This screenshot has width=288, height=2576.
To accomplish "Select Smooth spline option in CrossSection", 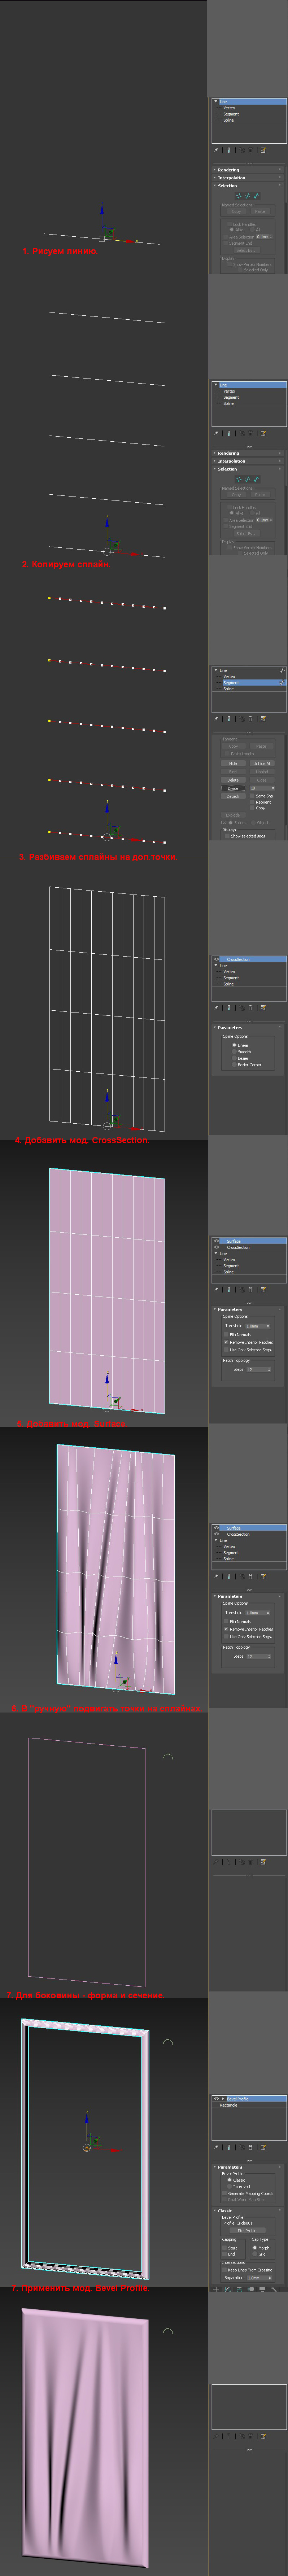I will pos(234,1052).
